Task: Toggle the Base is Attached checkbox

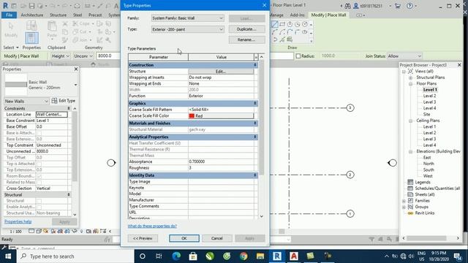Action: coord(39,133)
